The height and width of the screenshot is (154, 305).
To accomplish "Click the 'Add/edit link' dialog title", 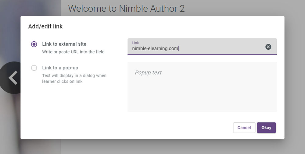I will [x=45, y=26].
